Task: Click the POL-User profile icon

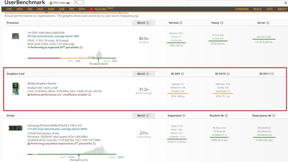Action: 51,3
